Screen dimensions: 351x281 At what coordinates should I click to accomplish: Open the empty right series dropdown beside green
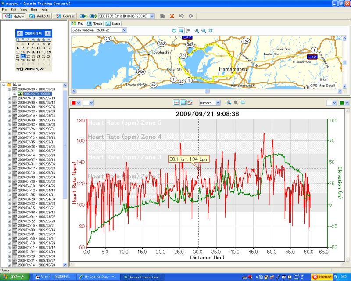tap(334, 103)
